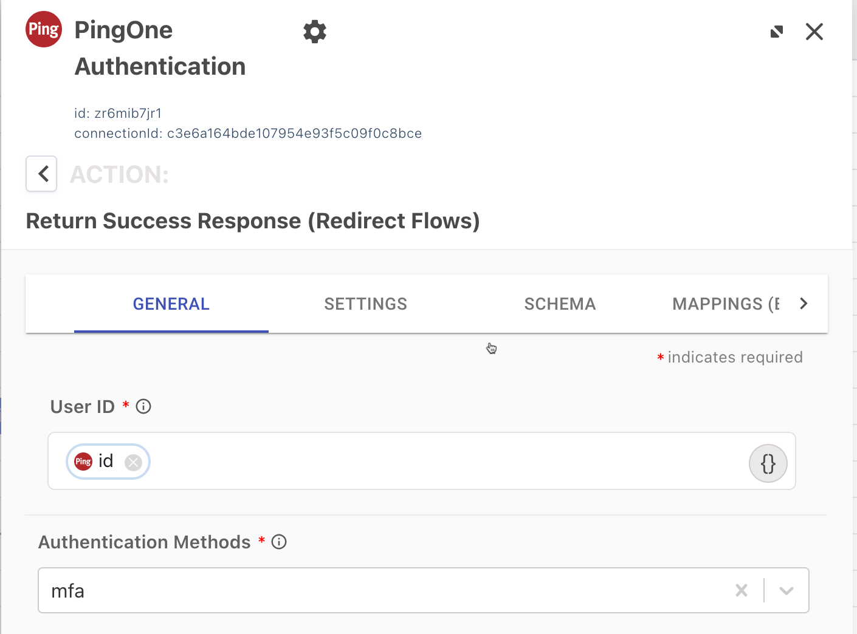Open connector settings with the gear icon
Viewport: 857px width, 634px height.
coord(315,32)
